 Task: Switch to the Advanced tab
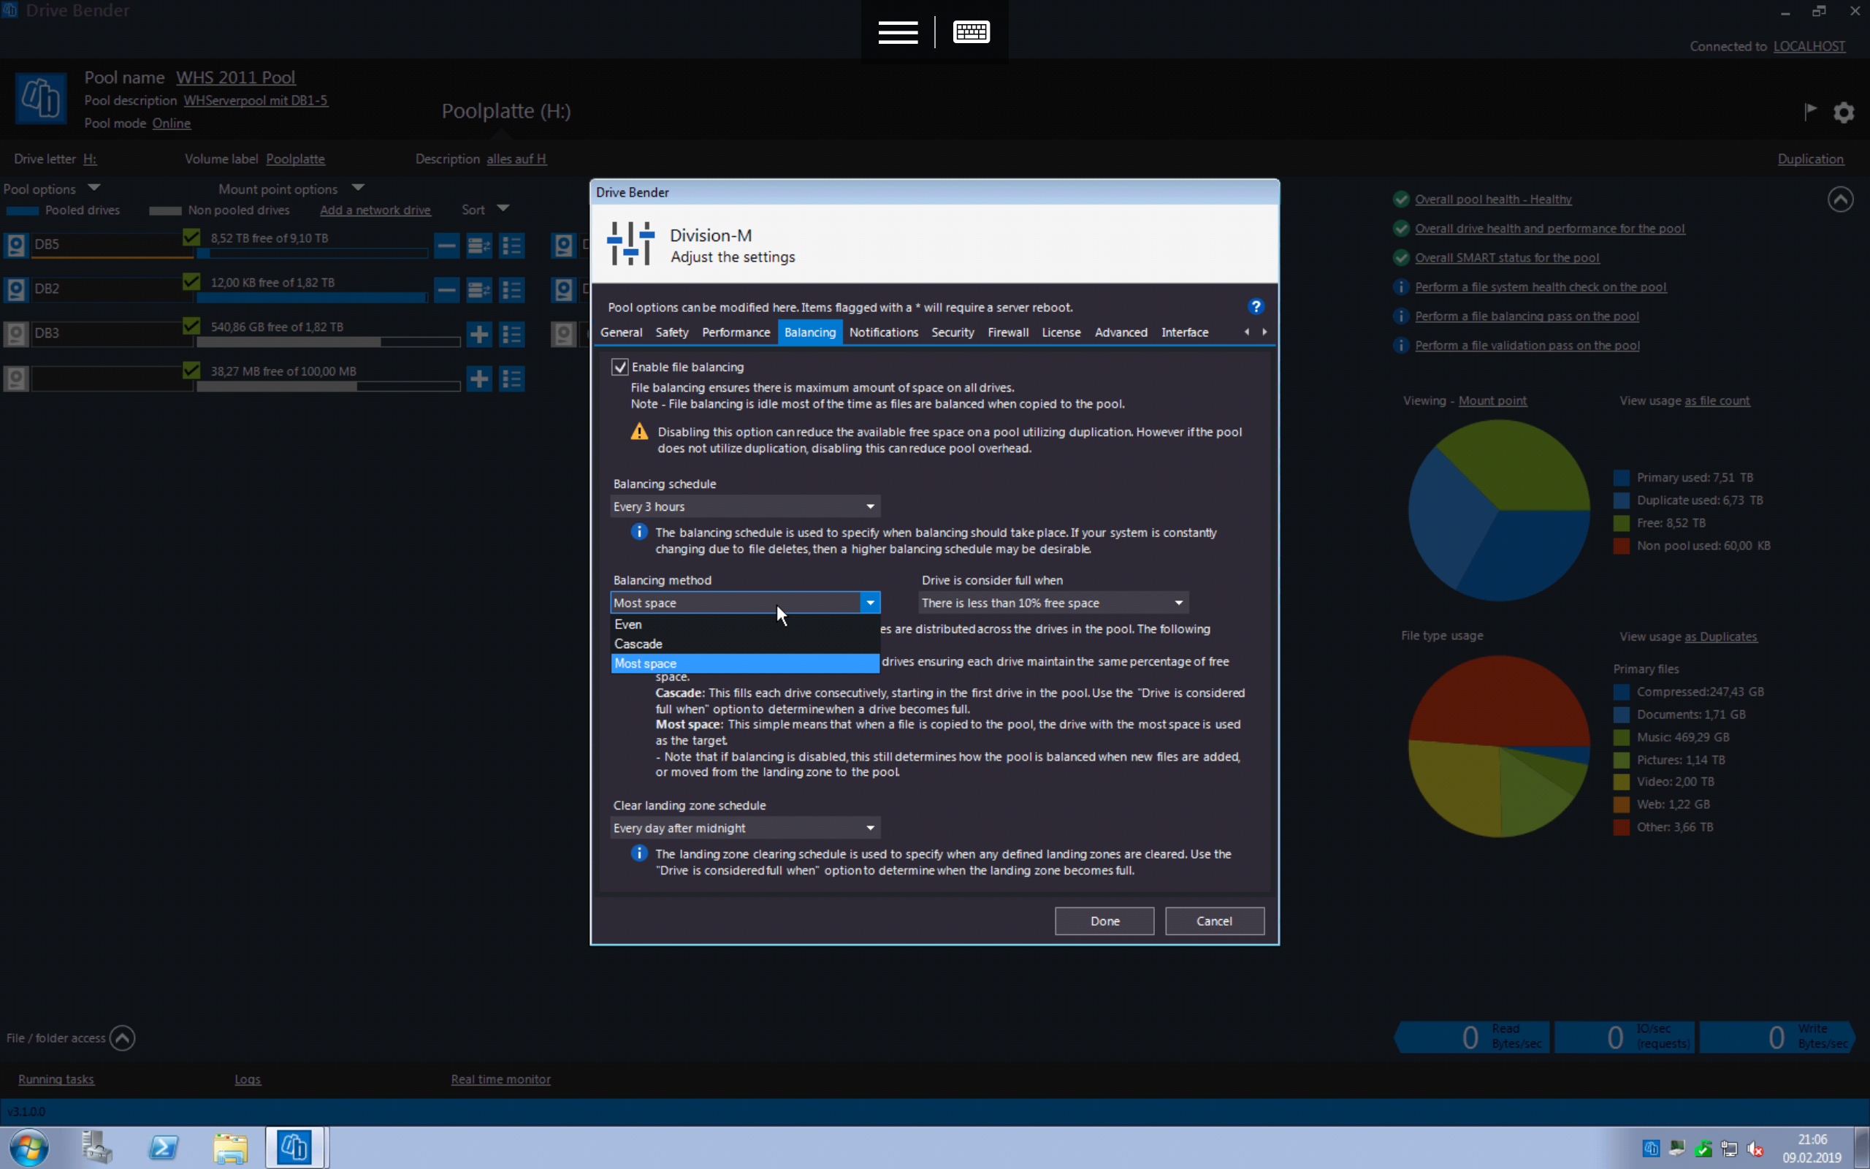coord(1120,332)
